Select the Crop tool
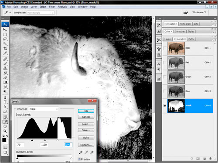Viewport: 218px width, 163px height. click(x=5, y=48)
